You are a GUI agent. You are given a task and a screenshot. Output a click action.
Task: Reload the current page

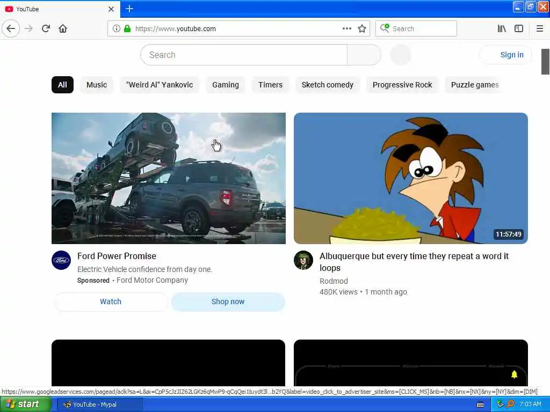[46, 29]
